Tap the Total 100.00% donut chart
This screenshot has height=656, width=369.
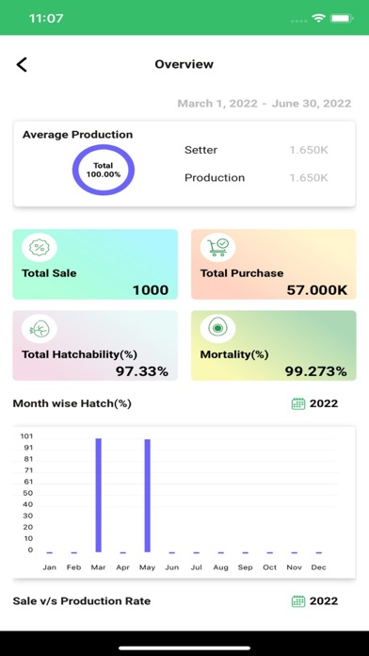104,170
